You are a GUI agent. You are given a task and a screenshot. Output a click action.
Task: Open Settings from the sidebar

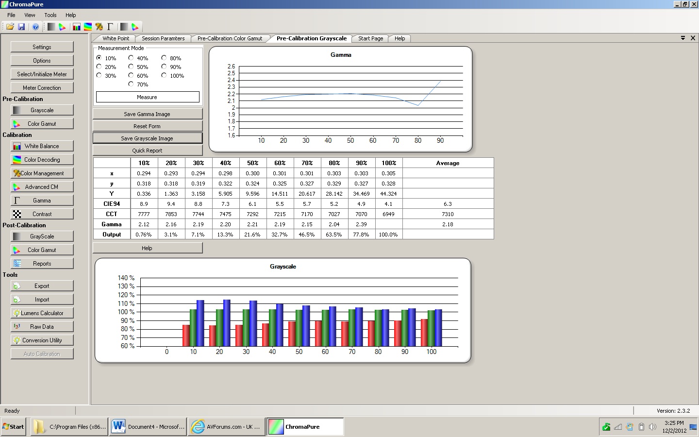point(42,47)
